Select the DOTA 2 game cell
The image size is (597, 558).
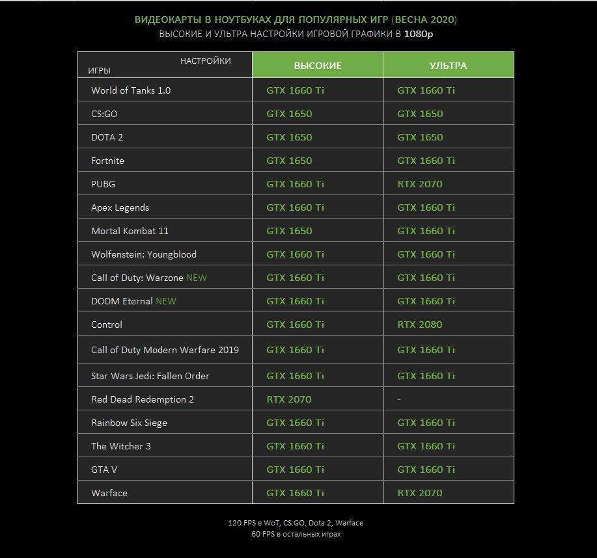coord(165,137)
